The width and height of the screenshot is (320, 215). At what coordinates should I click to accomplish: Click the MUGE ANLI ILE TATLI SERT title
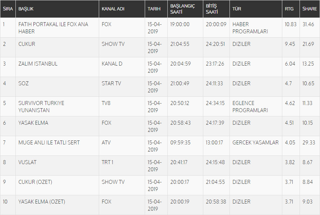[x=49, y=143]
